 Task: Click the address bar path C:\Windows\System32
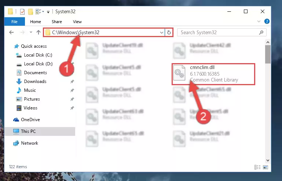coord(76,32)
